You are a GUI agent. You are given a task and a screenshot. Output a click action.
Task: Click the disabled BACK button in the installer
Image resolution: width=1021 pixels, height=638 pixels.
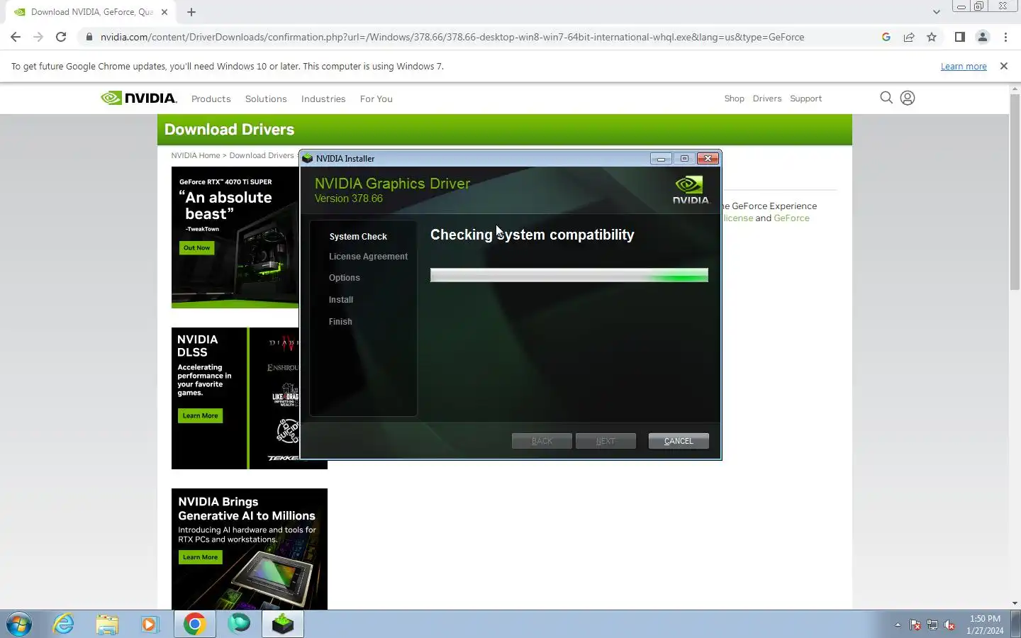(542, 441)
